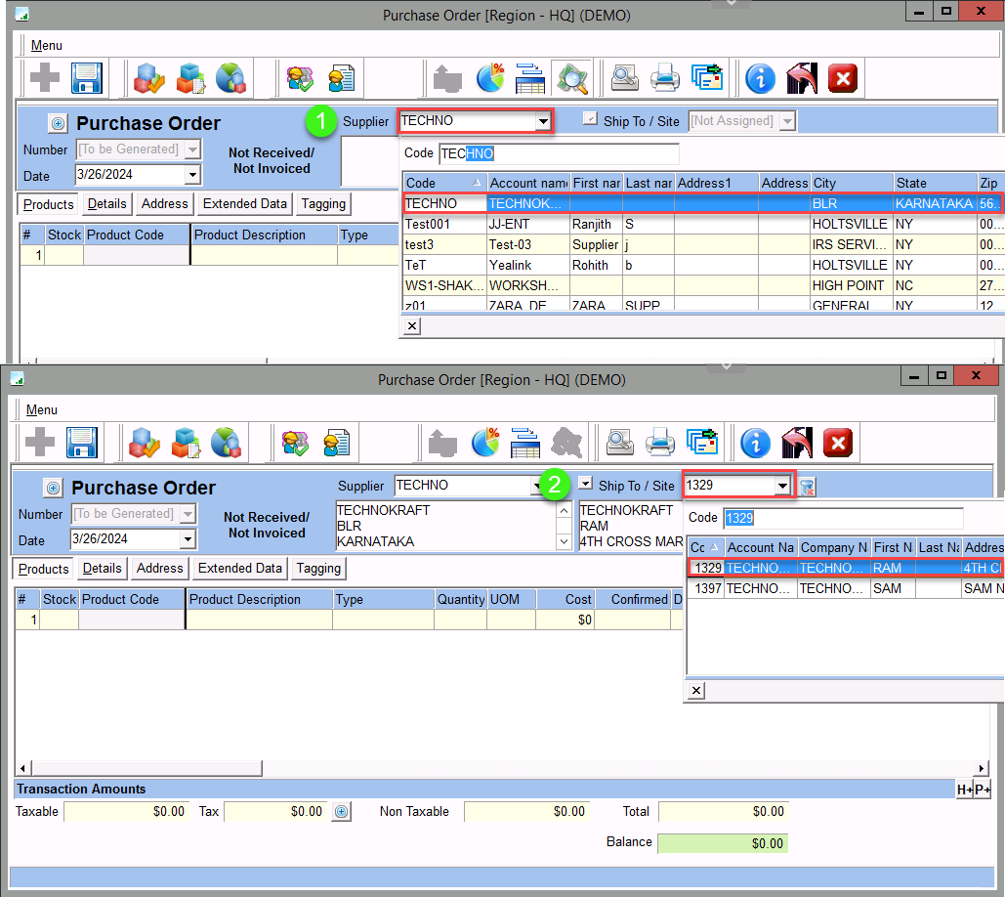
Task: Click the red X exit icon in the lower toolbar
Action: (x=837, y=442)
